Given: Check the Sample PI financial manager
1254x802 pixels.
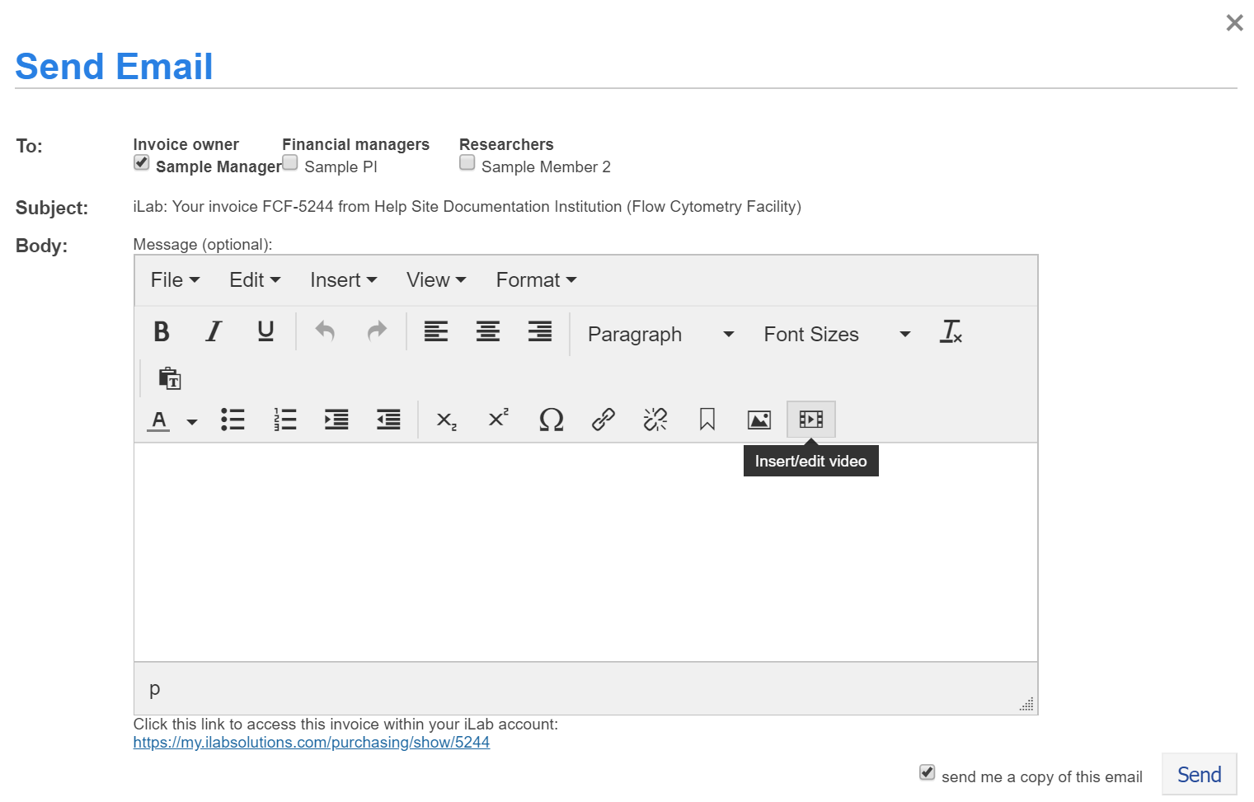Looking at the screenshot, I should click(290, 163).
